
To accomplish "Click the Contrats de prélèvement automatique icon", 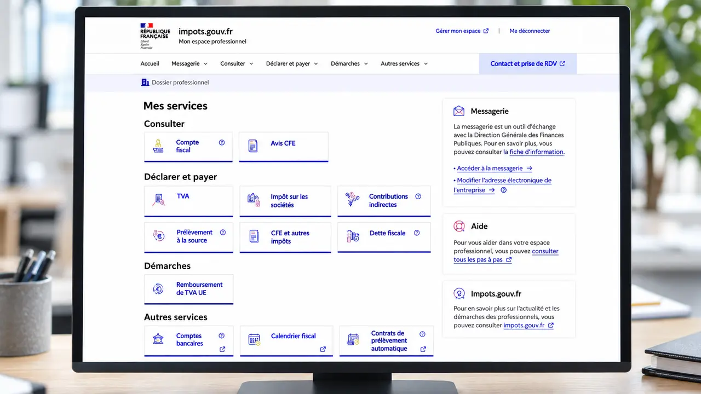I will click(353, 340).
